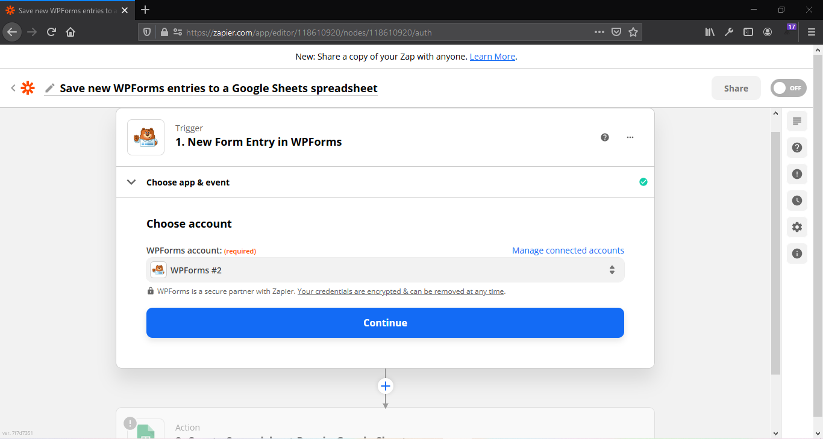Open help icon in right sidebar
Viewport: 823px width, 439px height.
[x=797, y=148]
